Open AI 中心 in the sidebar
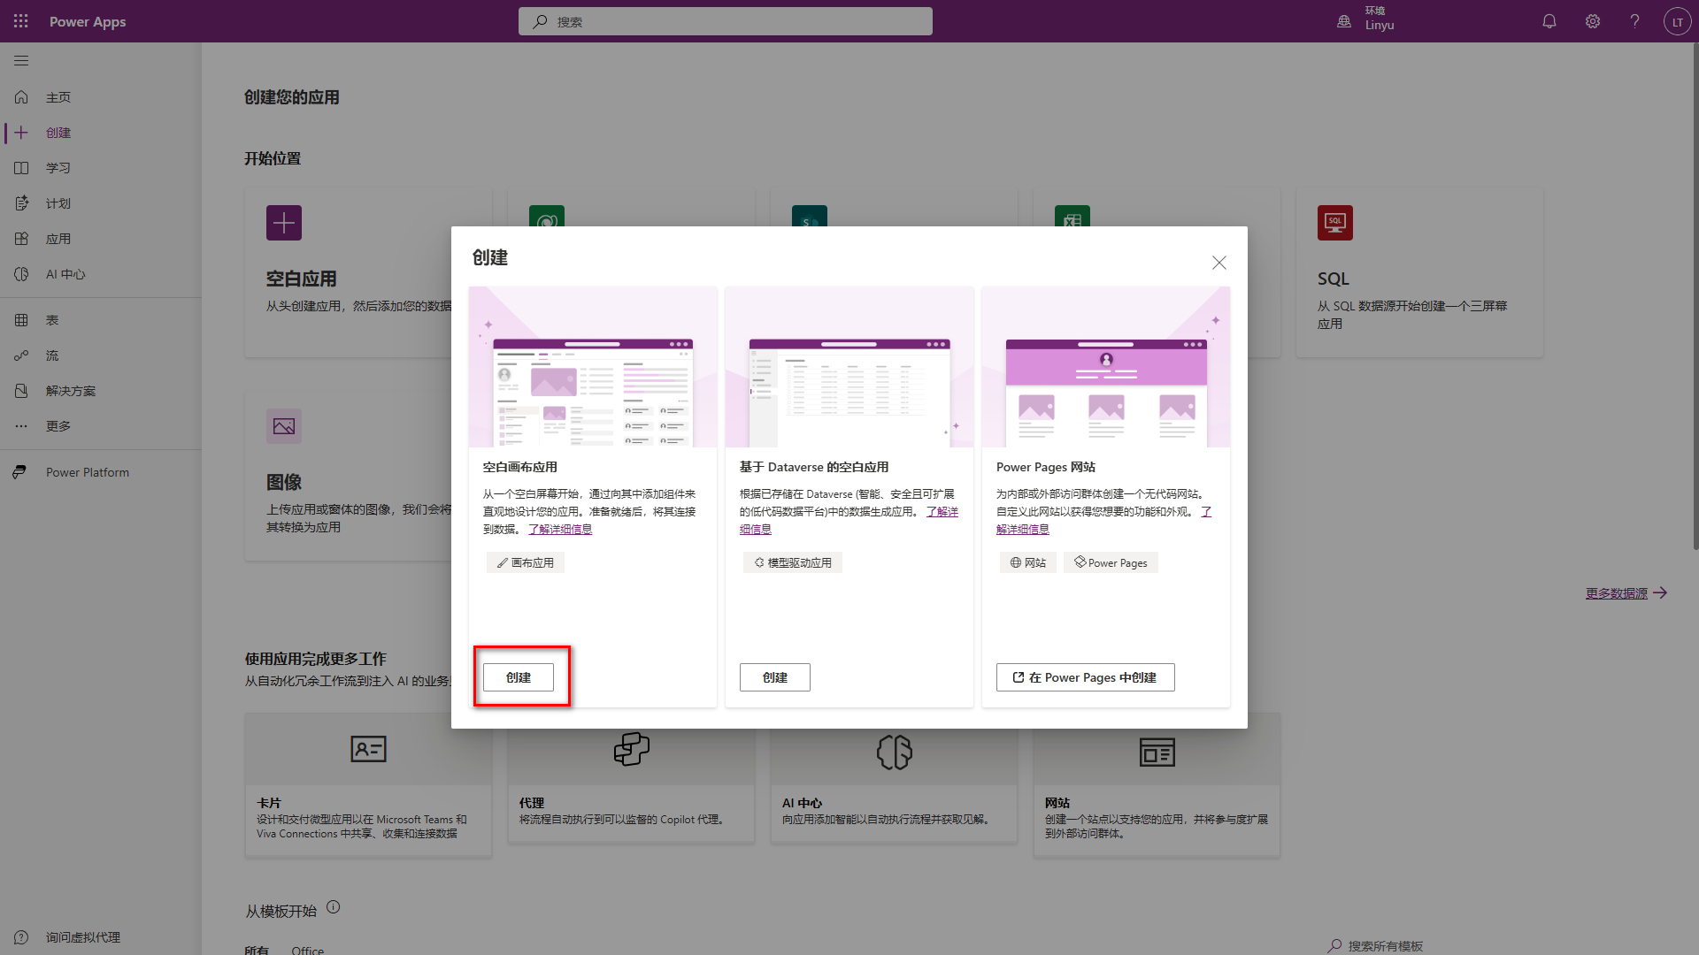The width and height of the screenshot is (1699, 955). point(65,274)
